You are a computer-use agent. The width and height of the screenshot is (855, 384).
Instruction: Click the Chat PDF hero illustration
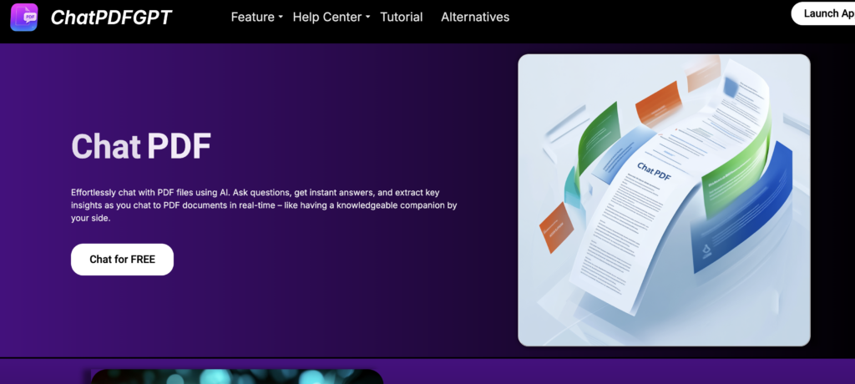[664, 200]
